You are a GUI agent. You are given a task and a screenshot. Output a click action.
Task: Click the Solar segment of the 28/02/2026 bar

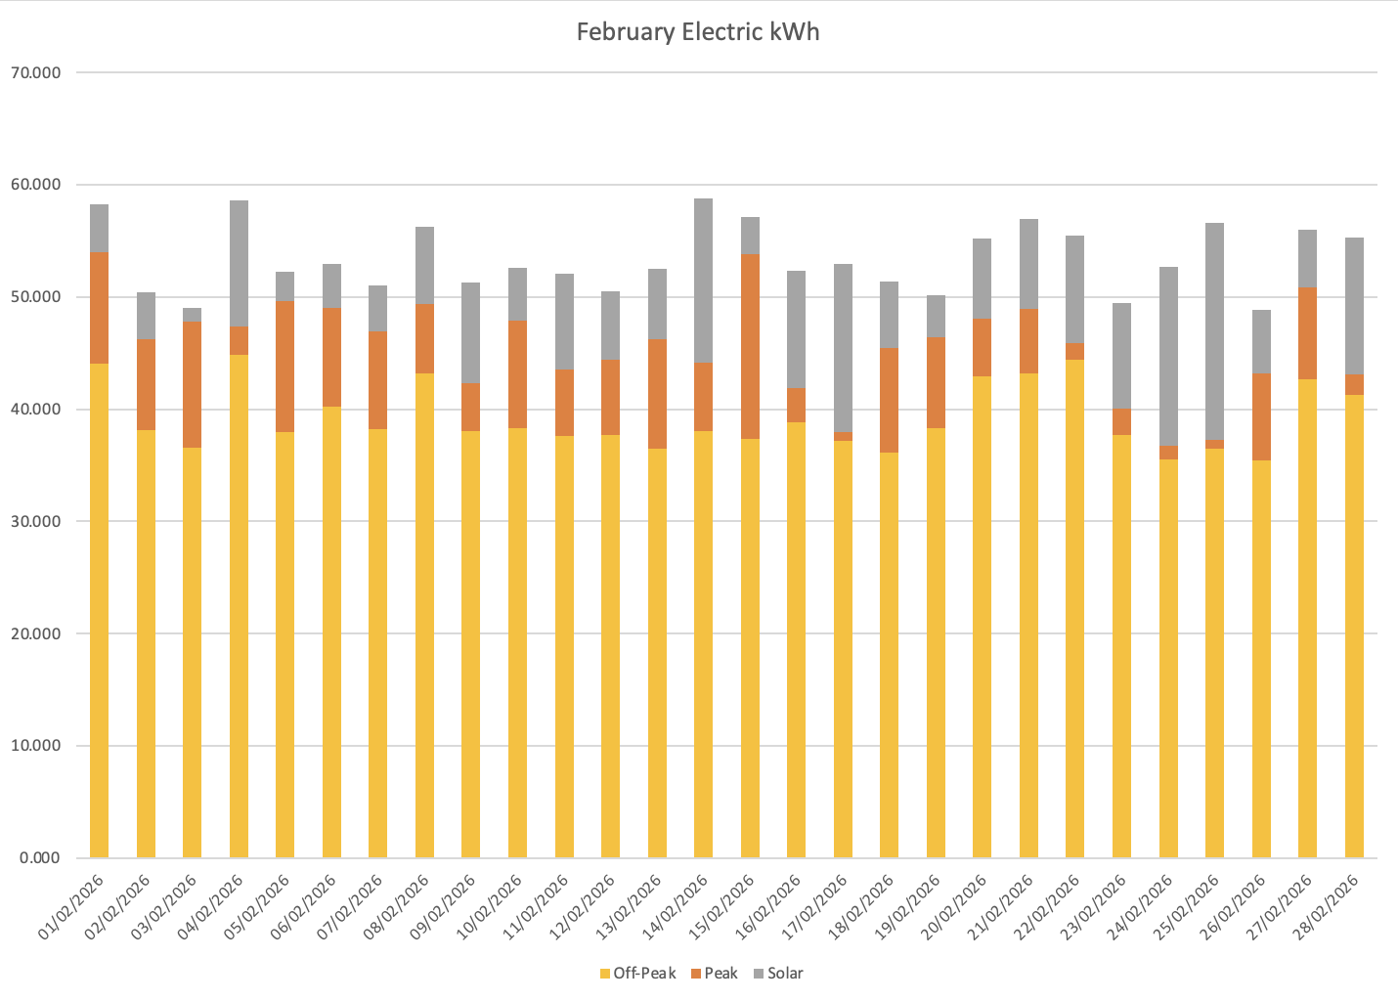pyautogui.click(x=1354, y=306)
